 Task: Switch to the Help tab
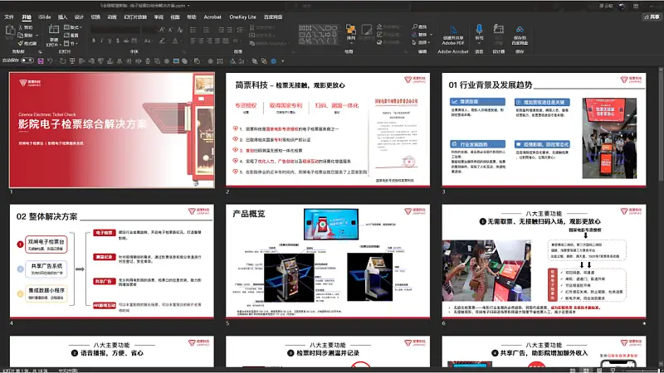point(192,17)
